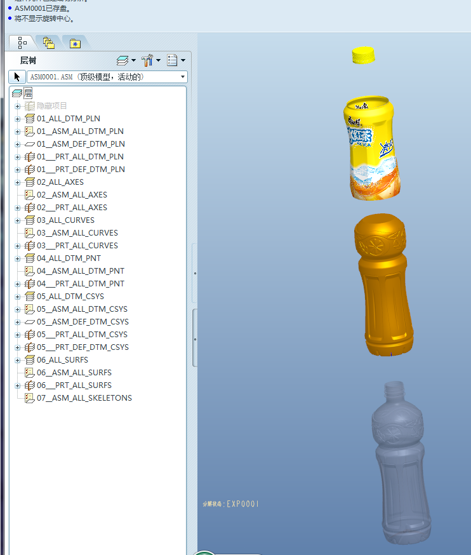
Task: Click the 04__PRT_ALL_DTM_PNT layer icon
Action: tap(30, 284)
